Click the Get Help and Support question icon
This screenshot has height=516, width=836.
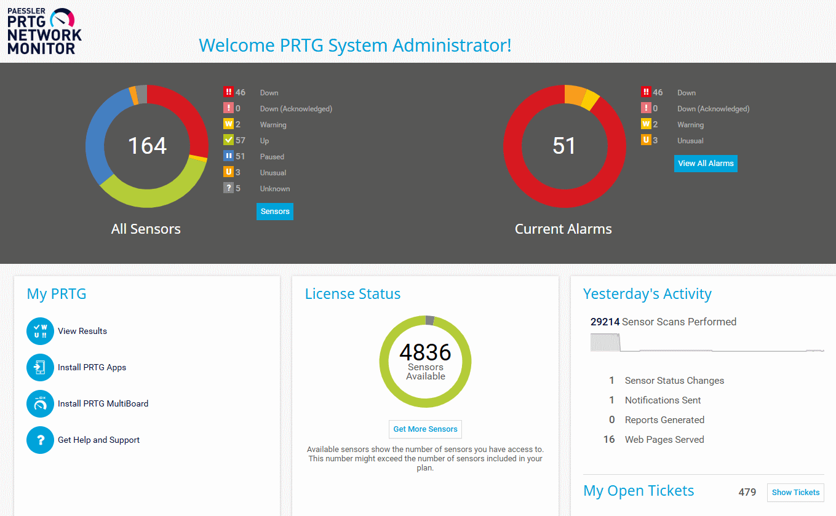[x=41, y=440]
